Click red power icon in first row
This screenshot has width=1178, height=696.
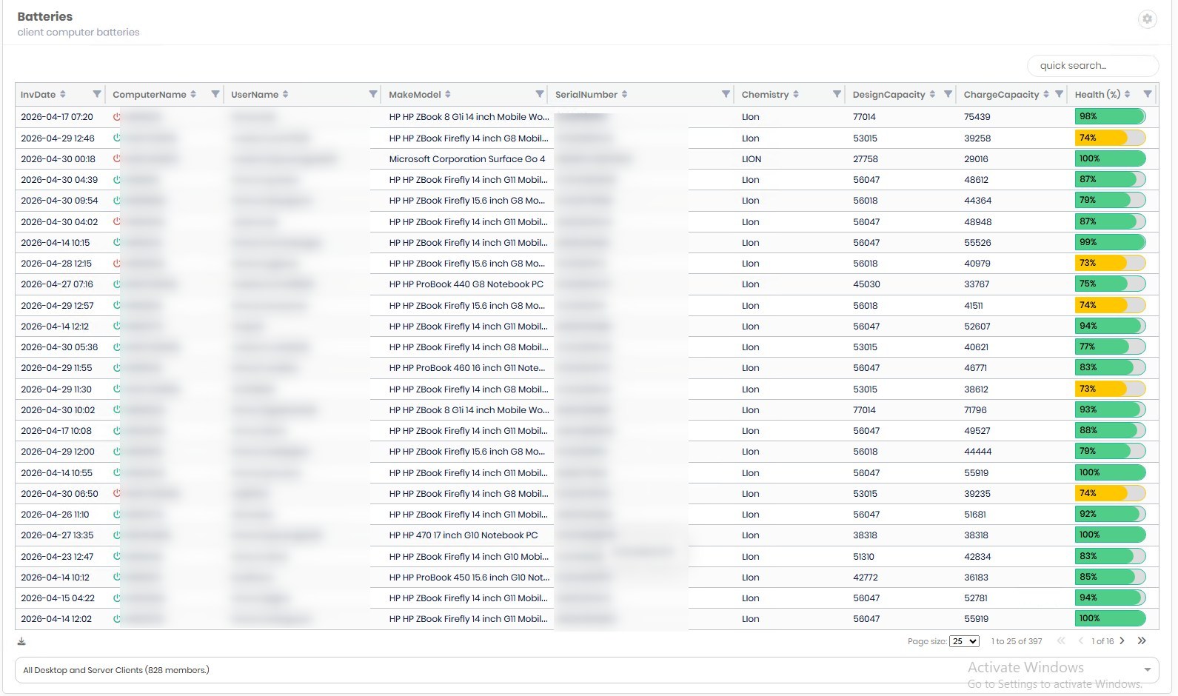[116, 117]
